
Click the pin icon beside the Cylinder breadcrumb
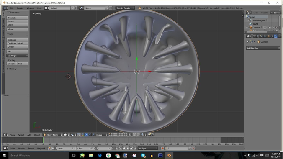(x=247, y=42)
